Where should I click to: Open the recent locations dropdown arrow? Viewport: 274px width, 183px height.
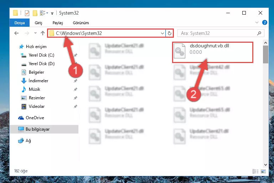(35, 33)
